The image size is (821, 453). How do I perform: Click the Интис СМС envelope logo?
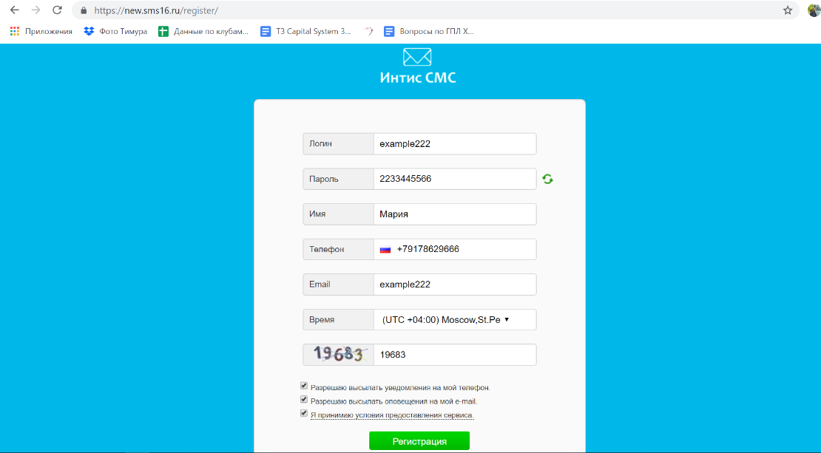[x=417, y=57]
